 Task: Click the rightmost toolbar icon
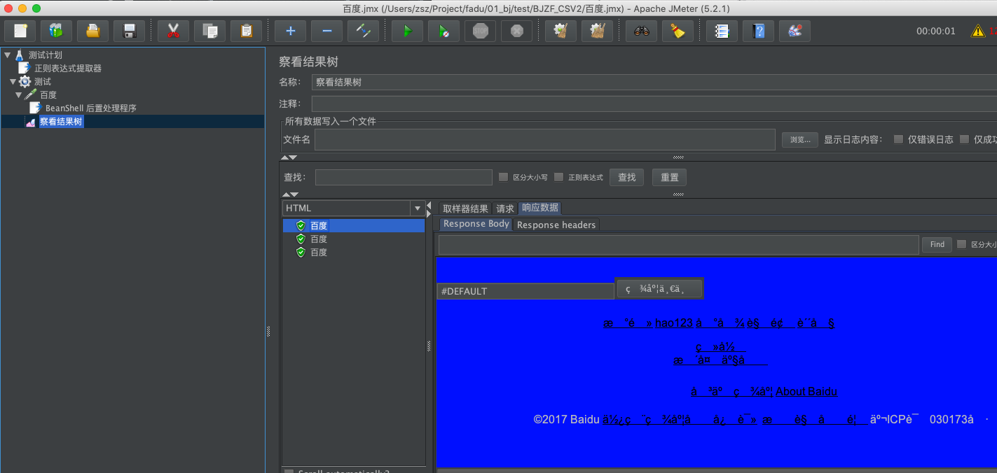[795, 31]
